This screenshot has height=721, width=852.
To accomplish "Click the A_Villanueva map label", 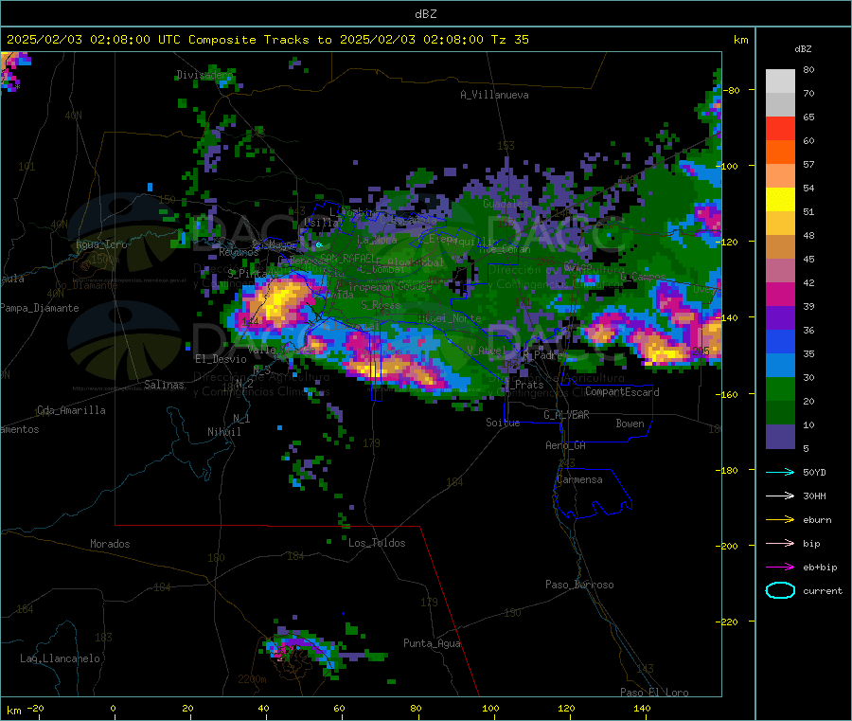I will coord(494,95).
